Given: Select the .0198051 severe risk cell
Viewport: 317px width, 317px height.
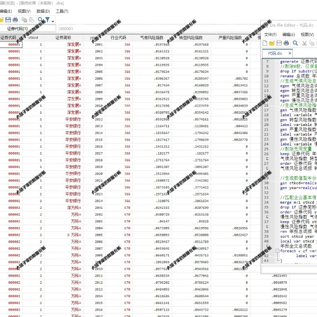Looking at the screenshot, I should tap(231, 255).
